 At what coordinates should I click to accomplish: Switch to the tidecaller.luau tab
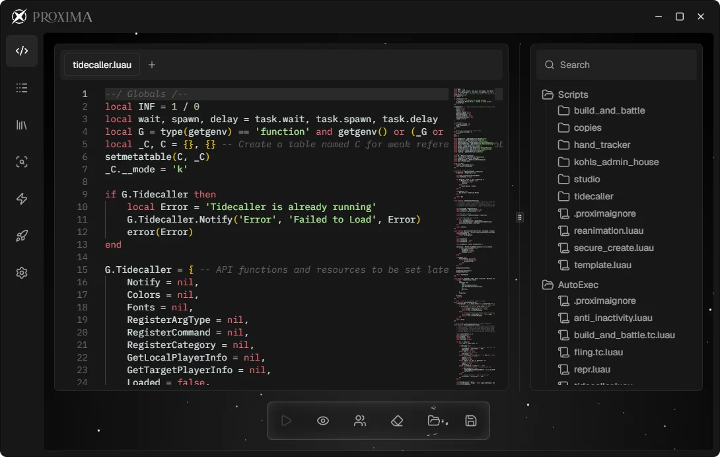101,64
